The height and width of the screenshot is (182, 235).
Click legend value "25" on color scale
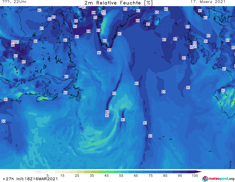(x=77, y=175)
